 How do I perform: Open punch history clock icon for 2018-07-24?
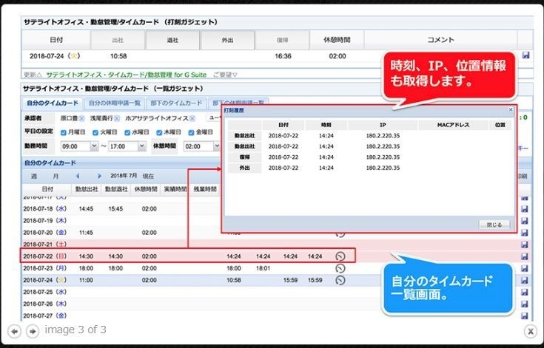tap(340, 280)
